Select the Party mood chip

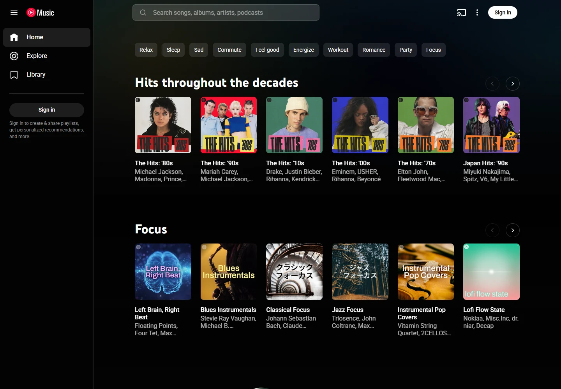[406, 50]
